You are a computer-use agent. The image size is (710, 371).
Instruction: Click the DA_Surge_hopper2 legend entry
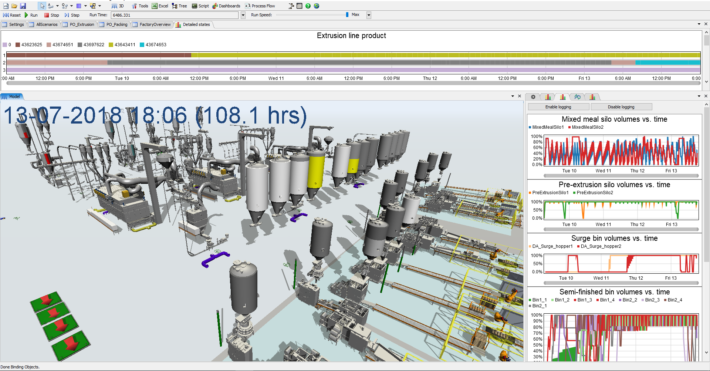coord(599,246)
